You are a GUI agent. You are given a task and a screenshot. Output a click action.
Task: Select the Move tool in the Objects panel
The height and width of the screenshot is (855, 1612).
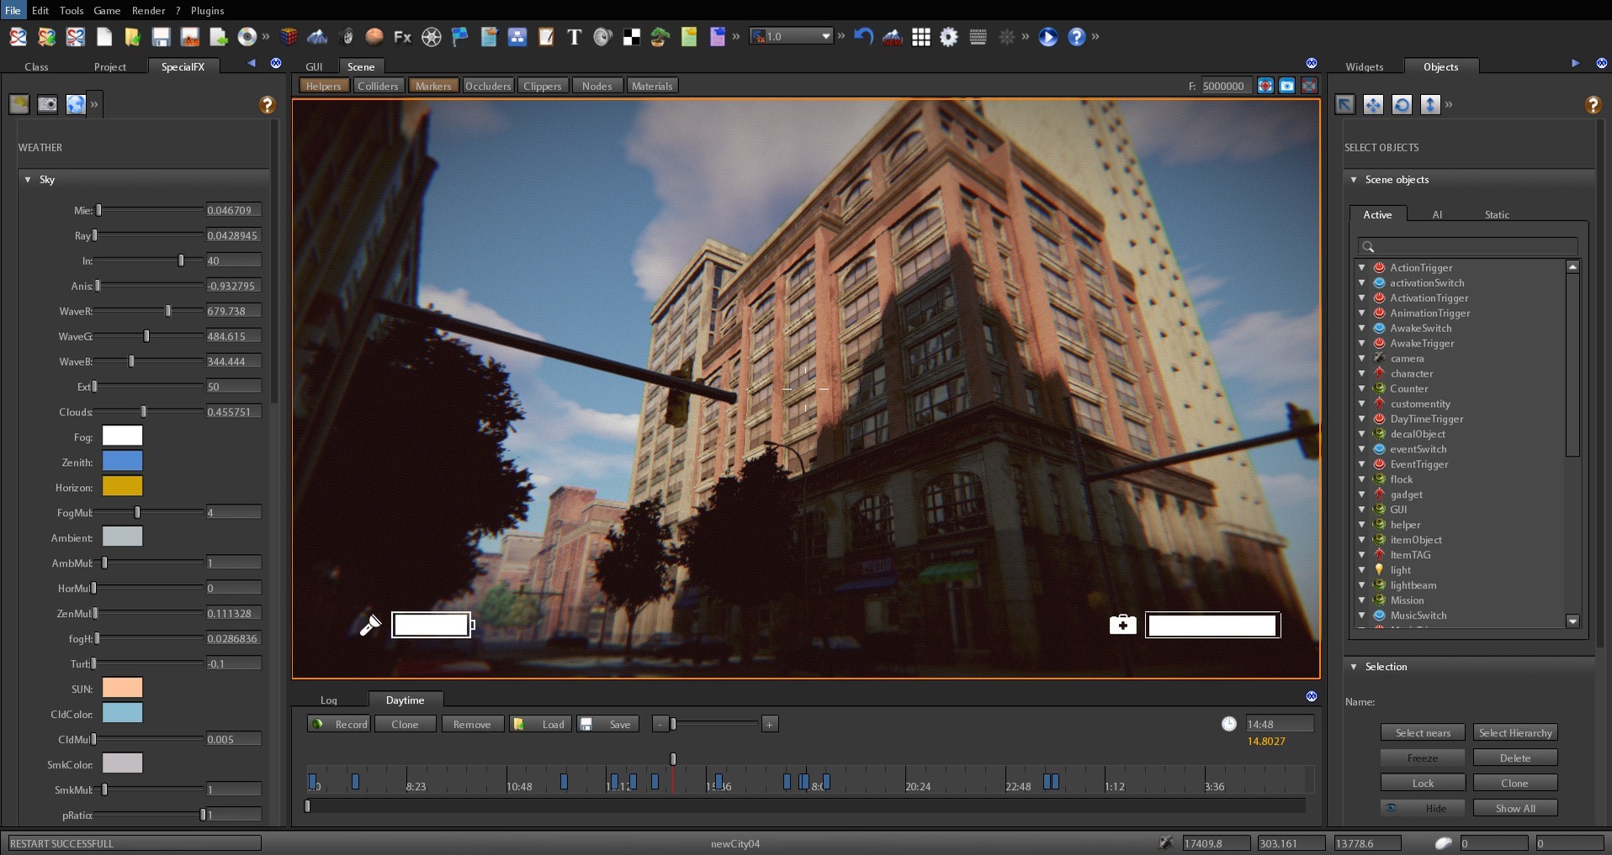(x=1374, y=104)
